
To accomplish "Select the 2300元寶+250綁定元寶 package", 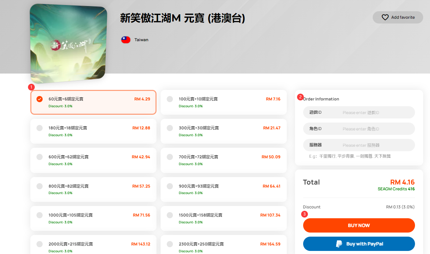I will [223, 244].
